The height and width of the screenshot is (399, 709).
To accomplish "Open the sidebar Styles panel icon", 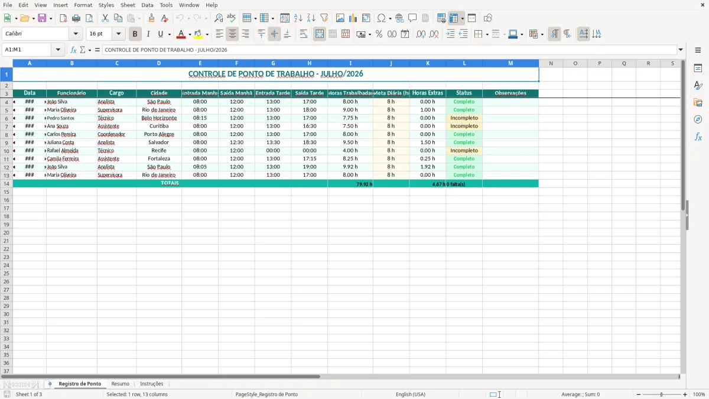I will (x=698, y=86).
